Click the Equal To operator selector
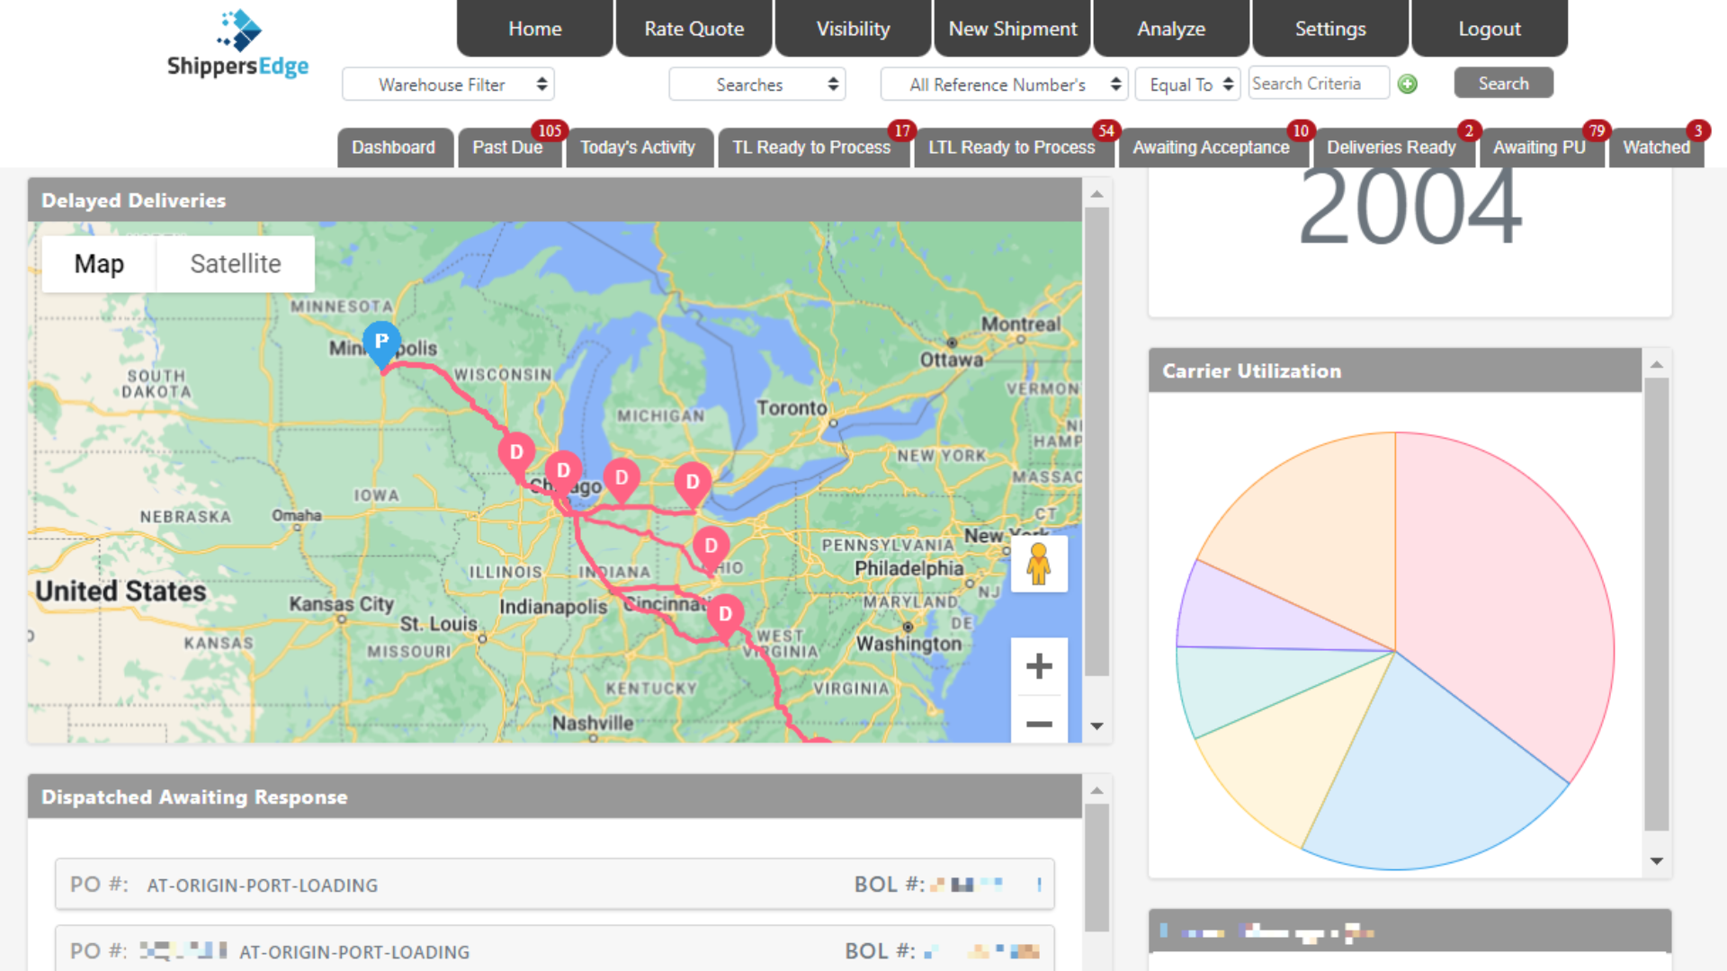Screen dimensions: 1727x971 (1188, 85)
